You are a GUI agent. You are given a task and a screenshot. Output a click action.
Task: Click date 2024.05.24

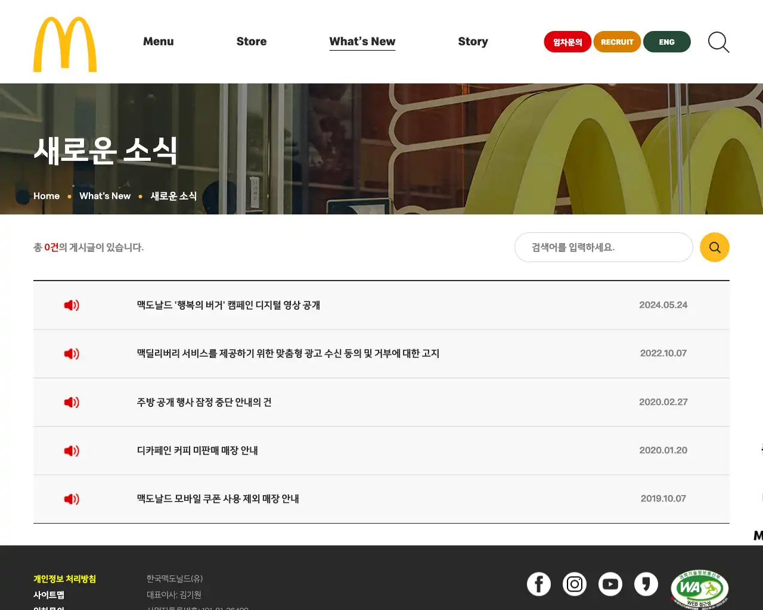(663, 305)
